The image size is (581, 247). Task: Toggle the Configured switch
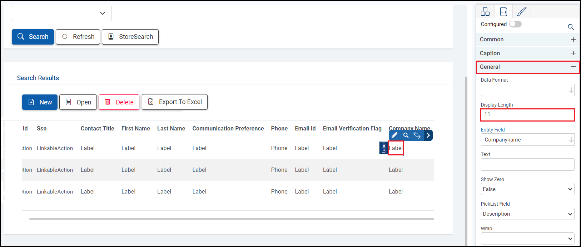point(515,24)
